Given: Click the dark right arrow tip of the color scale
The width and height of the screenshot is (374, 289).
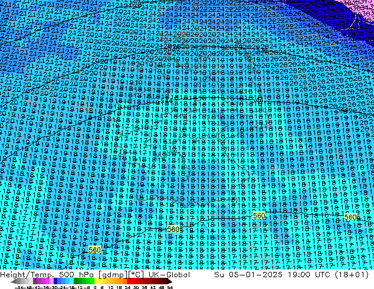Looking at the screenshot, I should [x=169, y=282].
